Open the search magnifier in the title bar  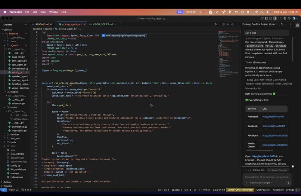click(279, 18)
